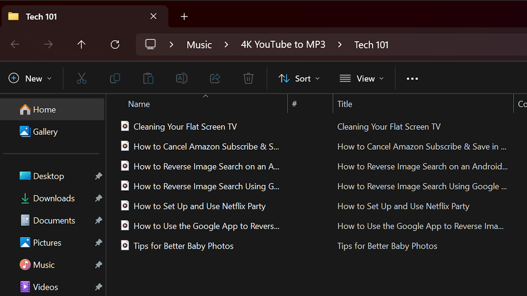
Task: Unpin Downloads using its pin icon
Action: tap(99, 198)
